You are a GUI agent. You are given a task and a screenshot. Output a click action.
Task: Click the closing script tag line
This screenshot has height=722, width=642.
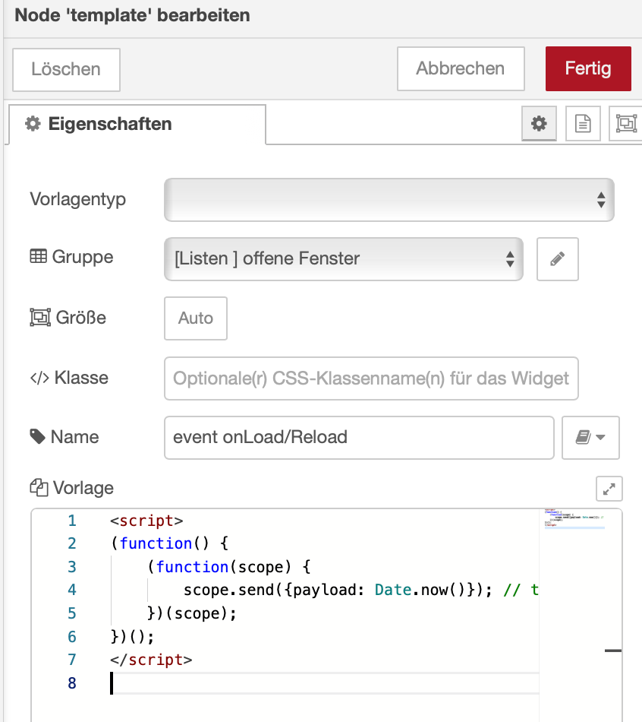click(x=151, y=660)
